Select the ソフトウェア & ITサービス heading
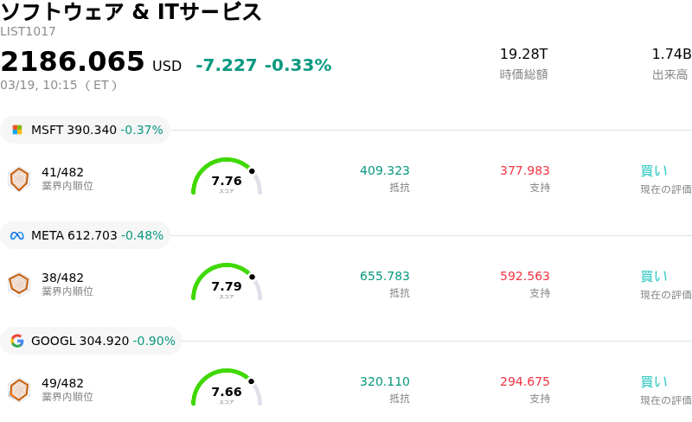Image resolution: width=692 pixels, height=422 pixels. pyautogui.click(x=131, y=12)
